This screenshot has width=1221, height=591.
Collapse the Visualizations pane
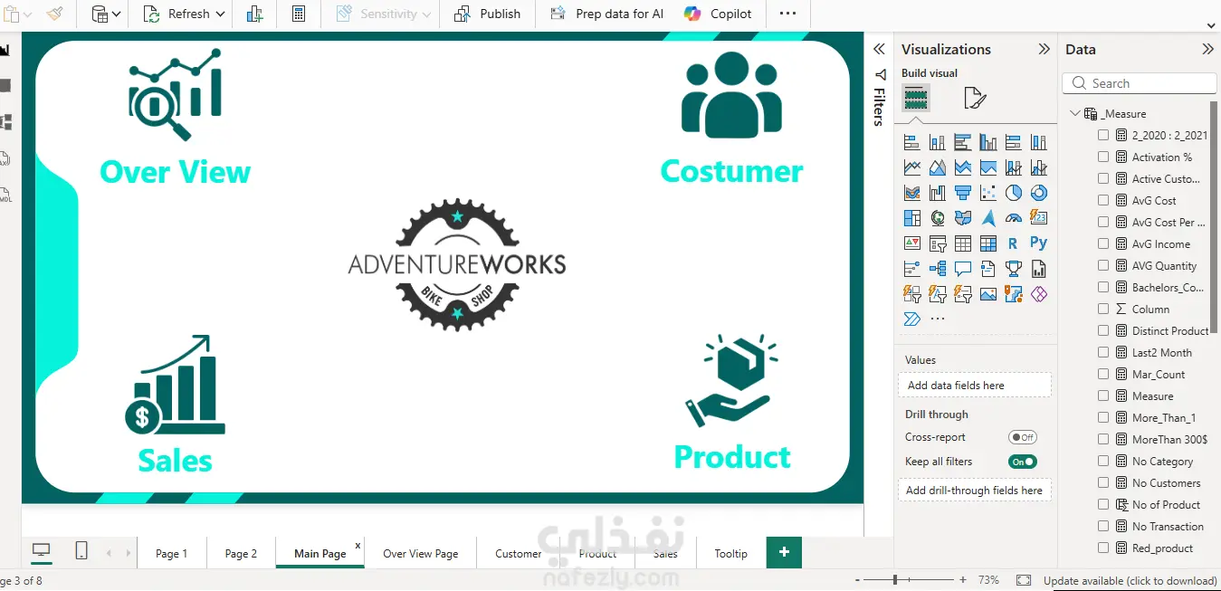pos(1045,49)
